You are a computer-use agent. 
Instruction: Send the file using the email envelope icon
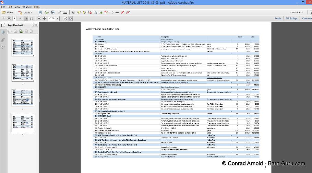pos(65,12)
